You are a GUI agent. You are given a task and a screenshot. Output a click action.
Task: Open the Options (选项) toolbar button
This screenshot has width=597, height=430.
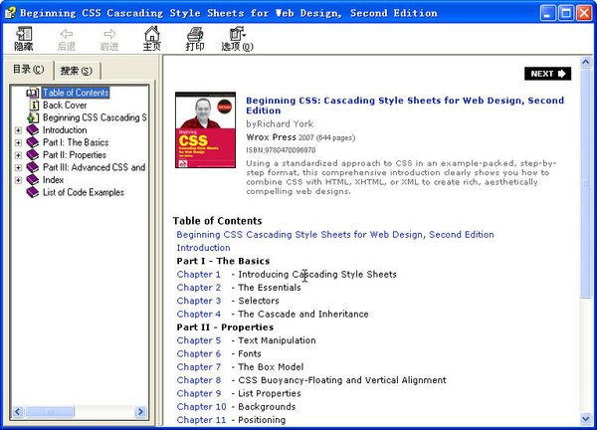(237, 39)
